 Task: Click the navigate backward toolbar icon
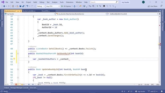click(x=4, y=6)
